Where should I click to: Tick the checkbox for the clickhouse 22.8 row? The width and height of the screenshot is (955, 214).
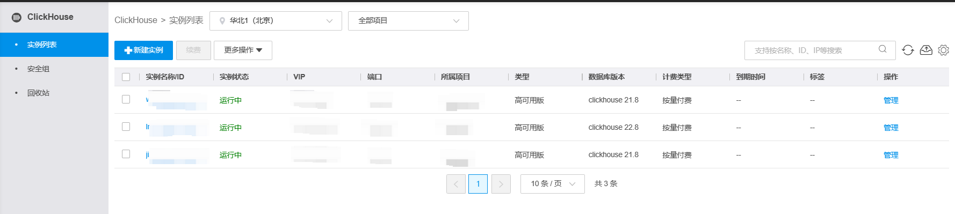126,127
